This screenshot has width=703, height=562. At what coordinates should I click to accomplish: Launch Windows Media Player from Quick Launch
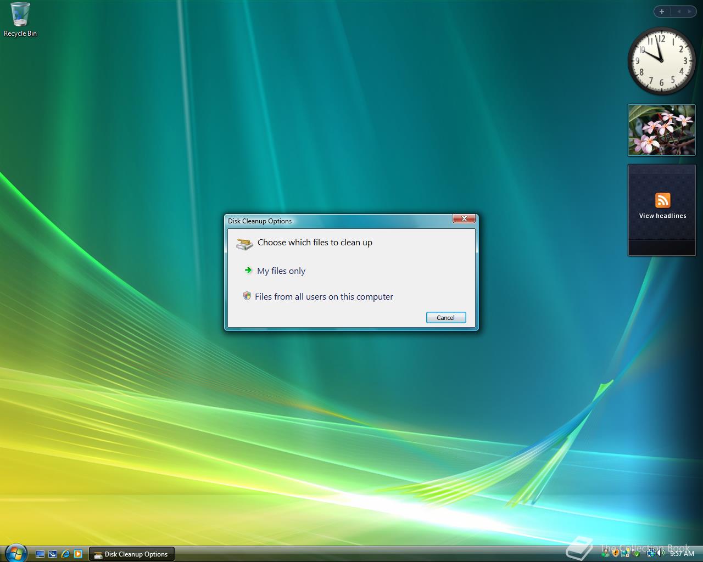click(78, 554)
